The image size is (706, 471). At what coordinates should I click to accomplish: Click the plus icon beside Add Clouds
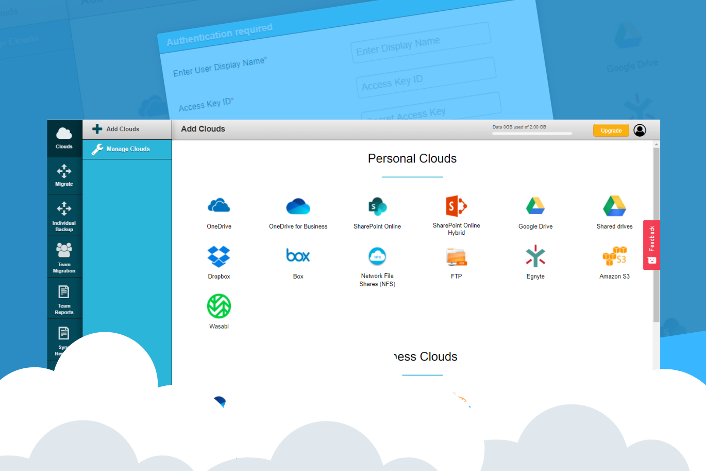point(97,129)
